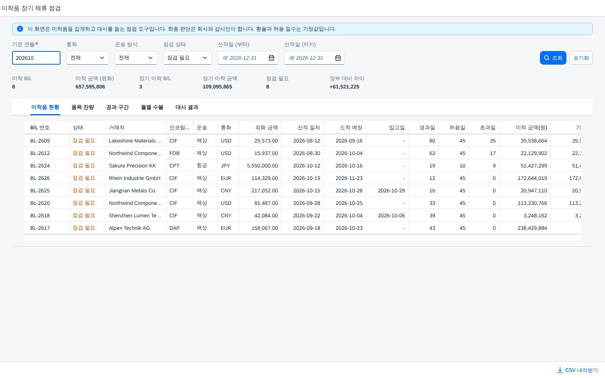Focus the 기준 연월 input field
This screenshot has width=605, height=378.
[36, 58]
